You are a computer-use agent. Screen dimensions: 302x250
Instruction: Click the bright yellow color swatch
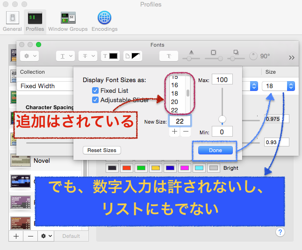coord(156,168)
